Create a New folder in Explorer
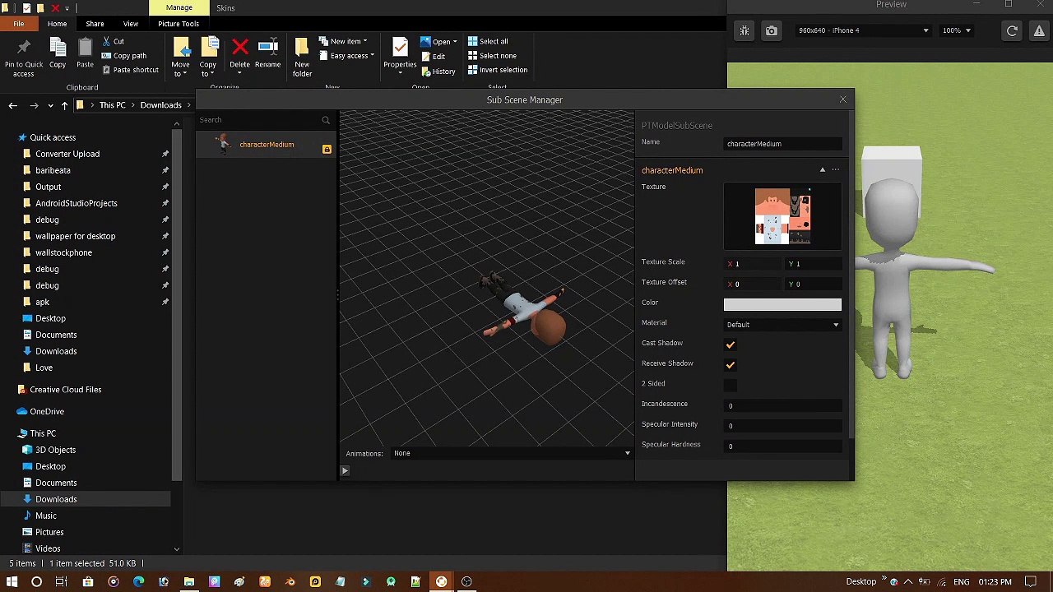The width and height of the screenshot is (1053, 592). (302, 58)
